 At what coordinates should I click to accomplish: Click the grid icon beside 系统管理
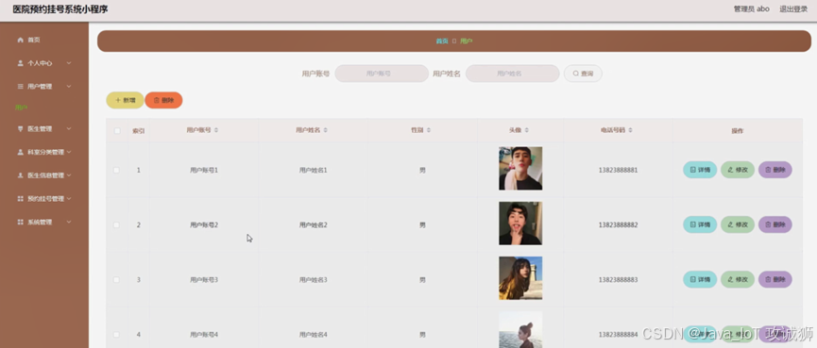21,223
